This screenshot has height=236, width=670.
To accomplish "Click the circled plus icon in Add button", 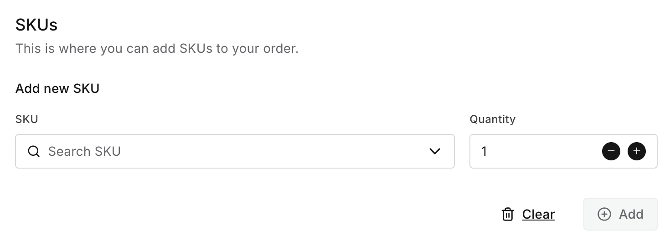I will pos(604,214).
